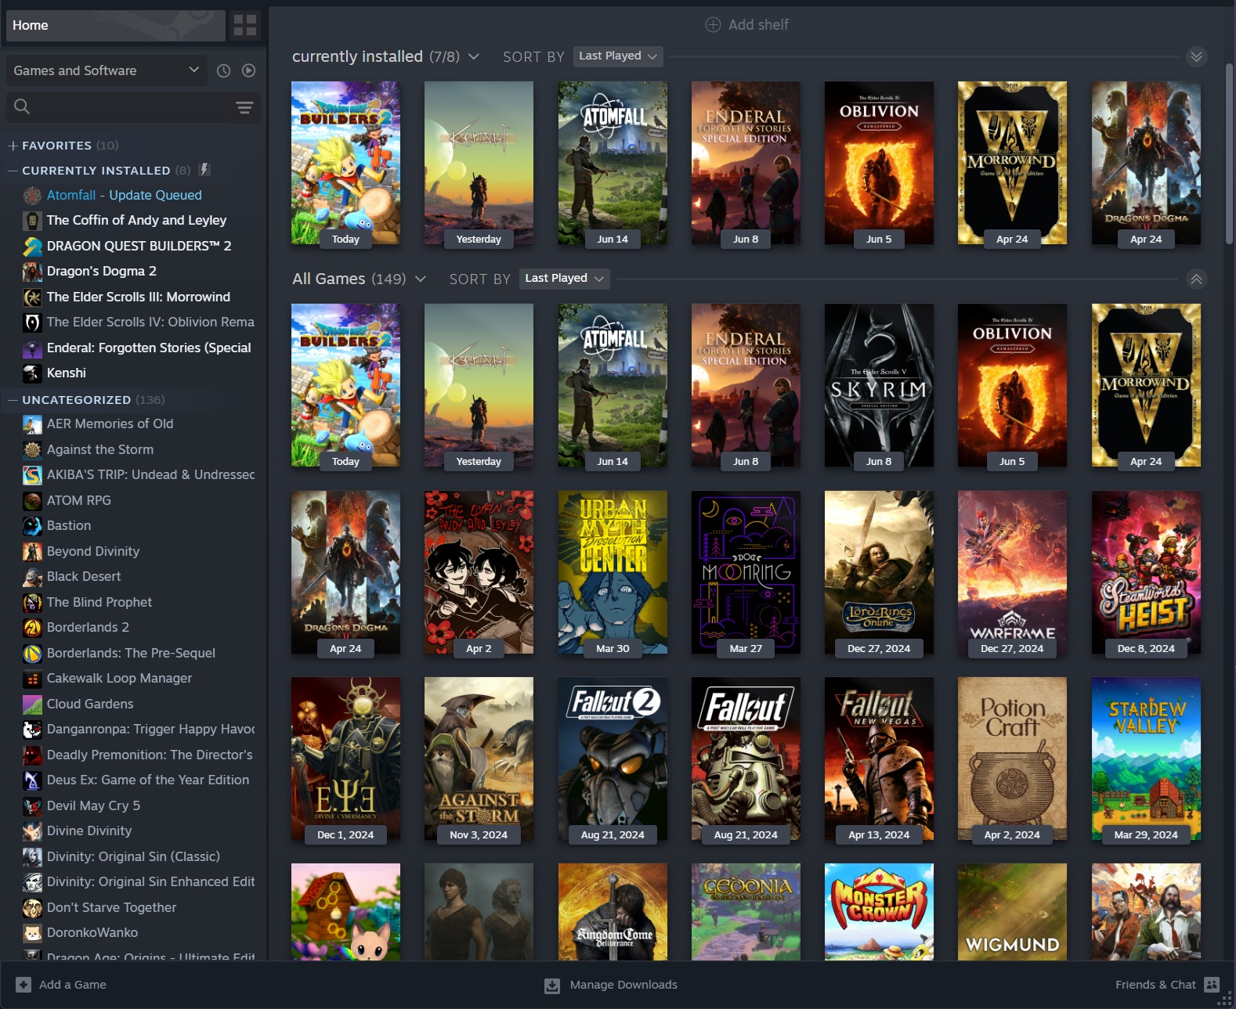Open the Fallout New Vegas cover
Viewport: 1236px width, 1009px height.
[x=879, y=759]
